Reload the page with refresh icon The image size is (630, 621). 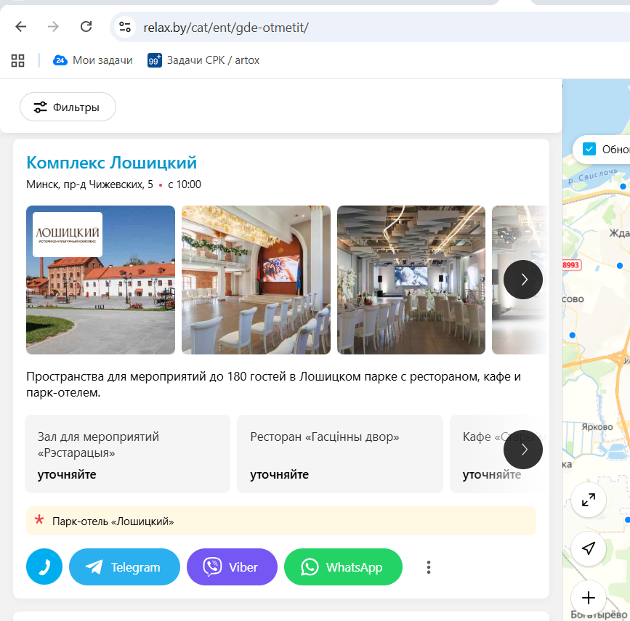click(x=86, y=27)
